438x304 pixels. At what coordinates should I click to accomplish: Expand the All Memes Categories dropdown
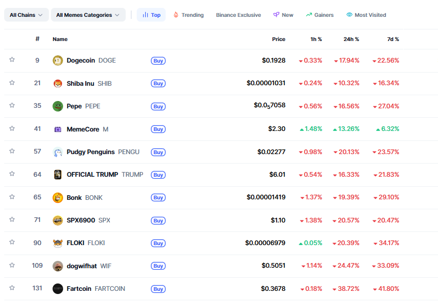pyautogui.click(x=88, y=15)
